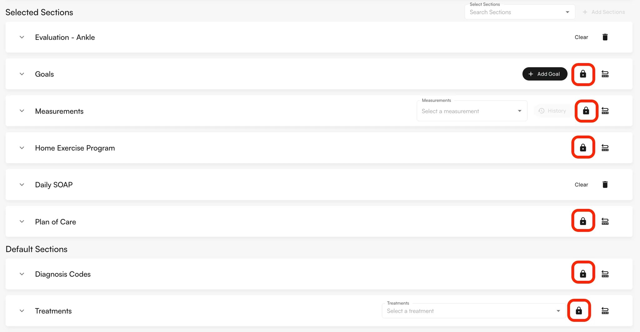This screenshot has height=332, width=640.
Task: Click the reorder icon for Home Exercise Program
Action: click(x=605, y=148)
